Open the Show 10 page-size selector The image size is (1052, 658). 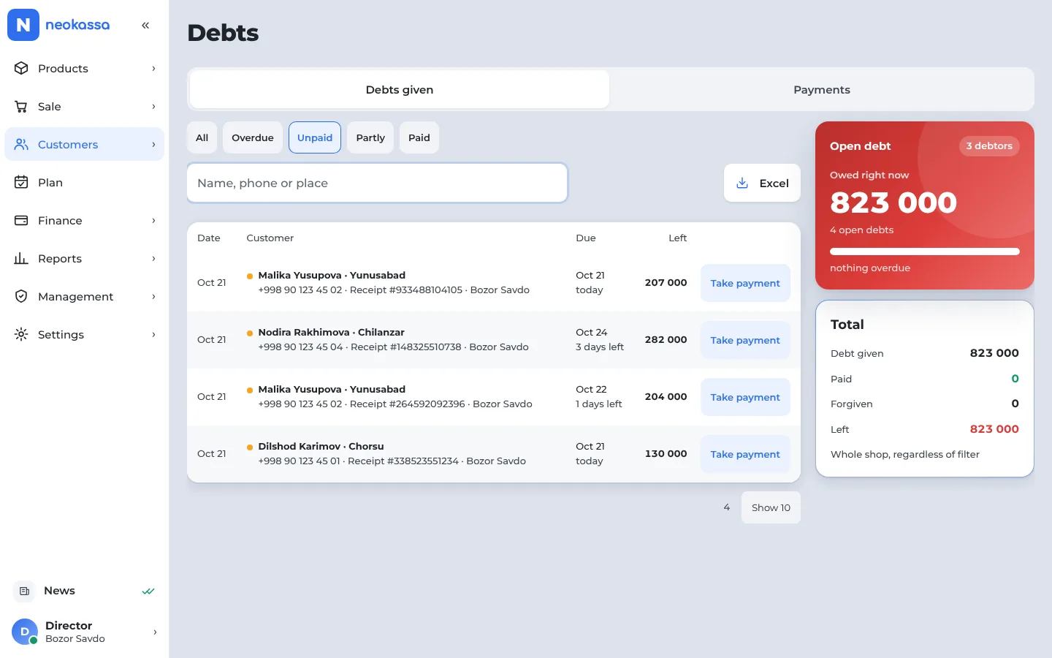coord(771,507)
